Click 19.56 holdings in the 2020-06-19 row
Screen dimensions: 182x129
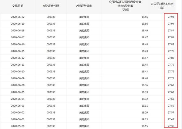pyautogui.click(x=145, y=24)
